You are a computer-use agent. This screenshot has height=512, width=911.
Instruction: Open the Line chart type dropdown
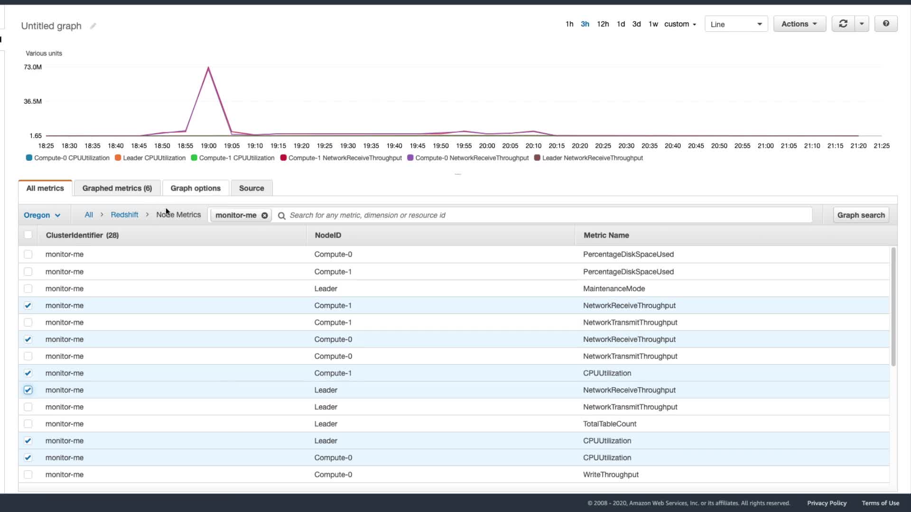click(x=736, y=24)
